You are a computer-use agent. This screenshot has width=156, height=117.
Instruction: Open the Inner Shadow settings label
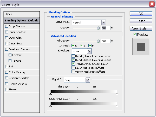[17, 32]
